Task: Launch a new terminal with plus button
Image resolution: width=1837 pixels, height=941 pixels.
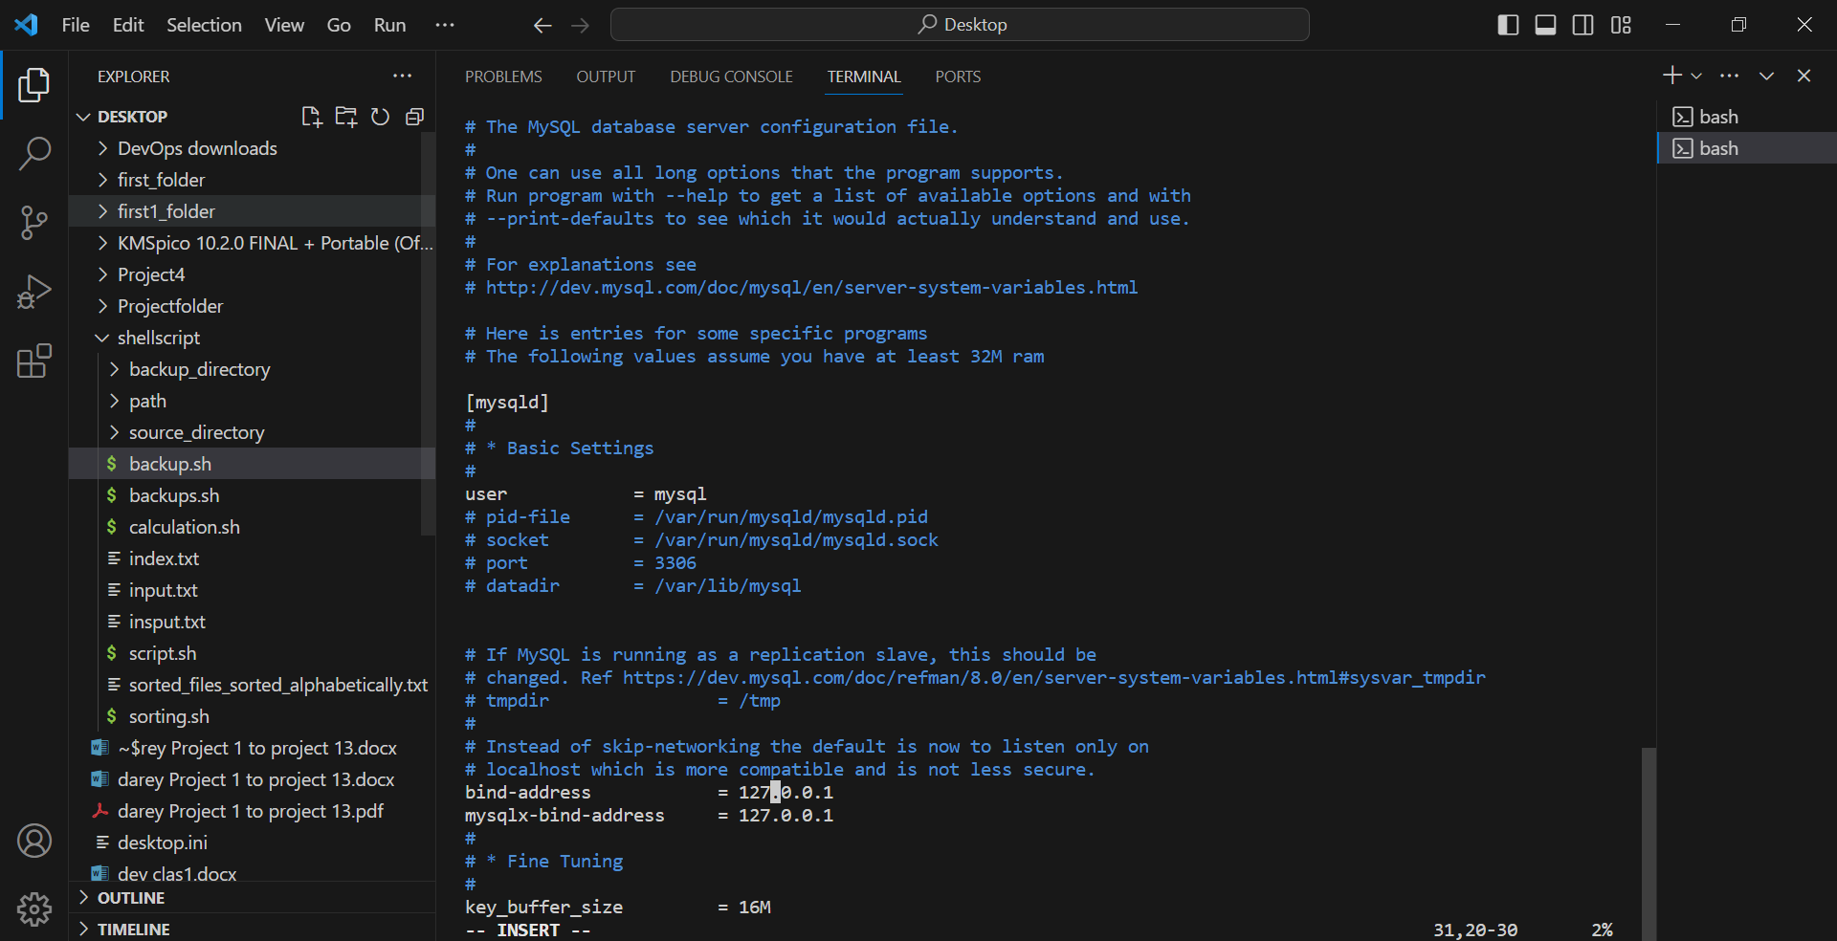Action: click(1671, 75)
